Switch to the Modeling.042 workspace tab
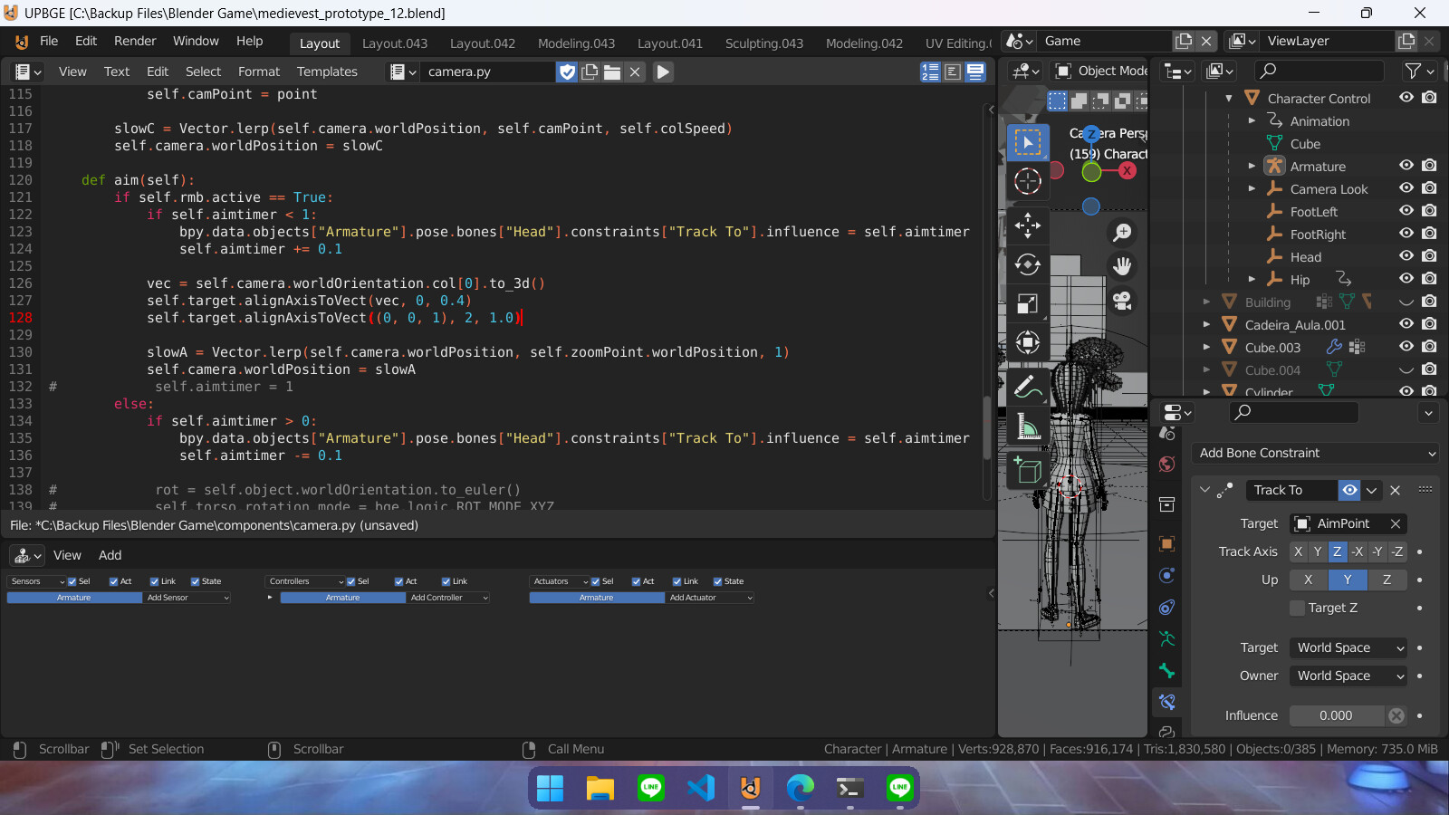Screen dimensions: 1449x815 click(864, 43)
